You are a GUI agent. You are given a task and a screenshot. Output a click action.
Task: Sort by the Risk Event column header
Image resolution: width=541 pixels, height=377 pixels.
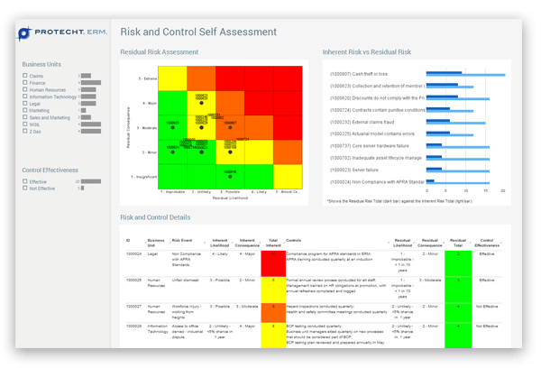[184, 242]
